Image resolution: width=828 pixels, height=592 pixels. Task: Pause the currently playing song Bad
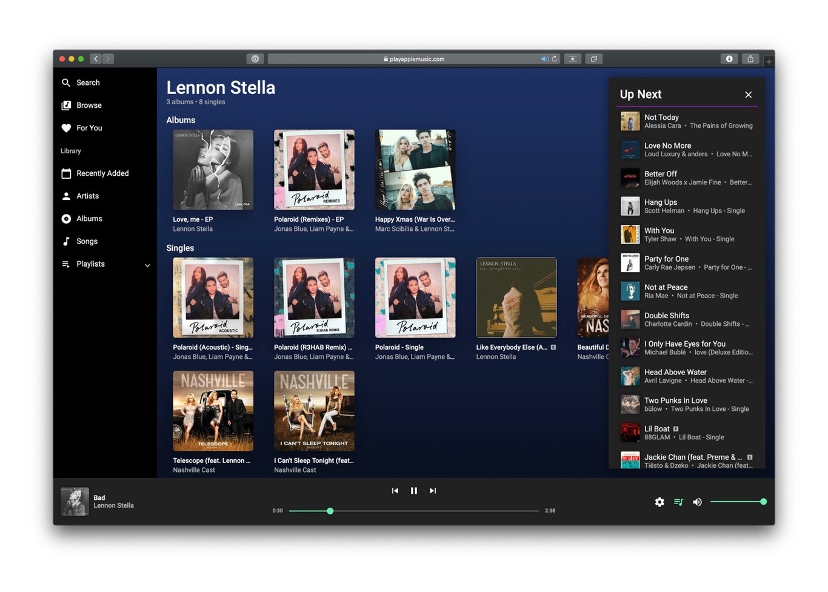point(413,491)
